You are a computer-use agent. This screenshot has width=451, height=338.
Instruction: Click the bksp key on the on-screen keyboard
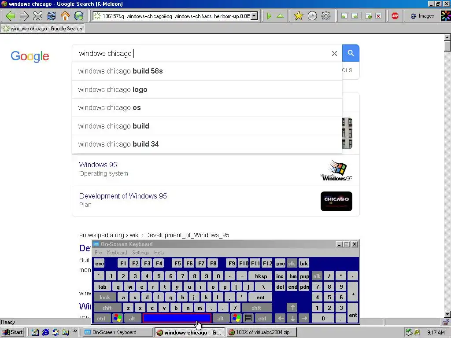tap(261, 276)
